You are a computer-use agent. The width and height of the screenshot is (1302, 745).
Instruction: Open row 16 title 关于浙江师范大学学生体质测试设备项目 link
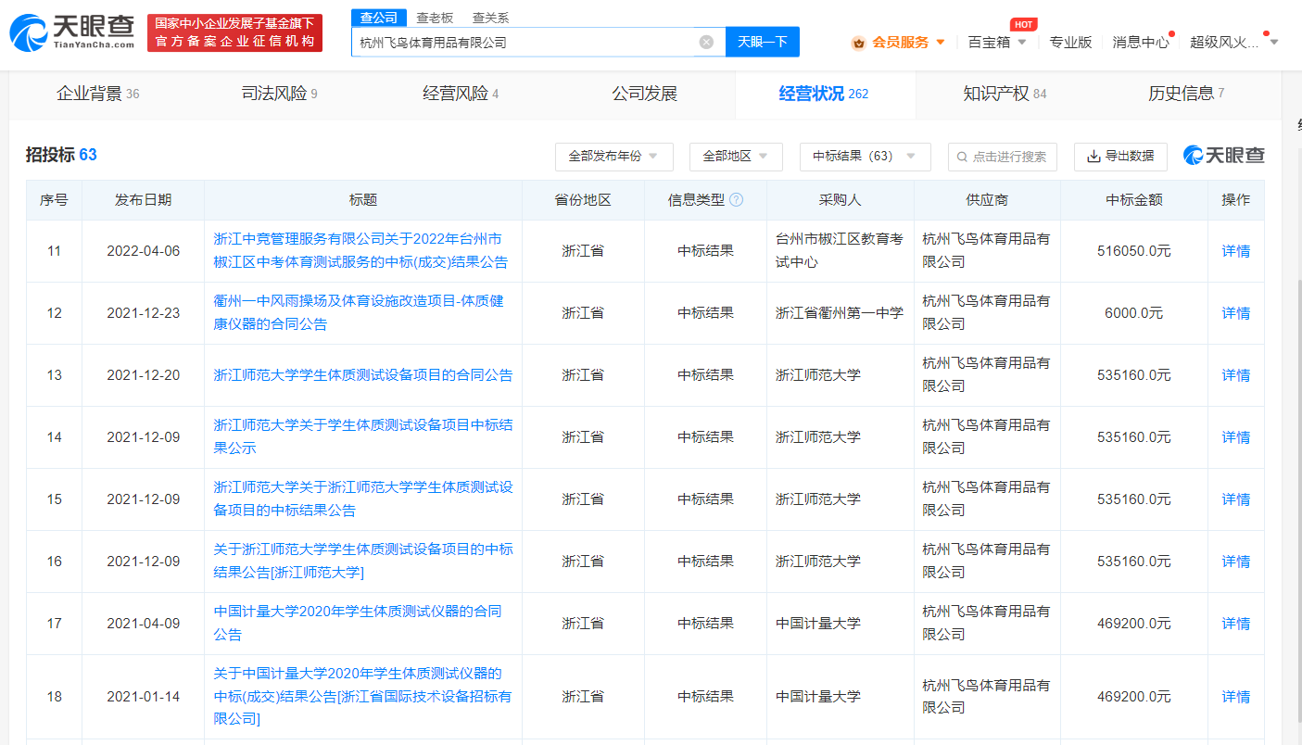(363, 561)
